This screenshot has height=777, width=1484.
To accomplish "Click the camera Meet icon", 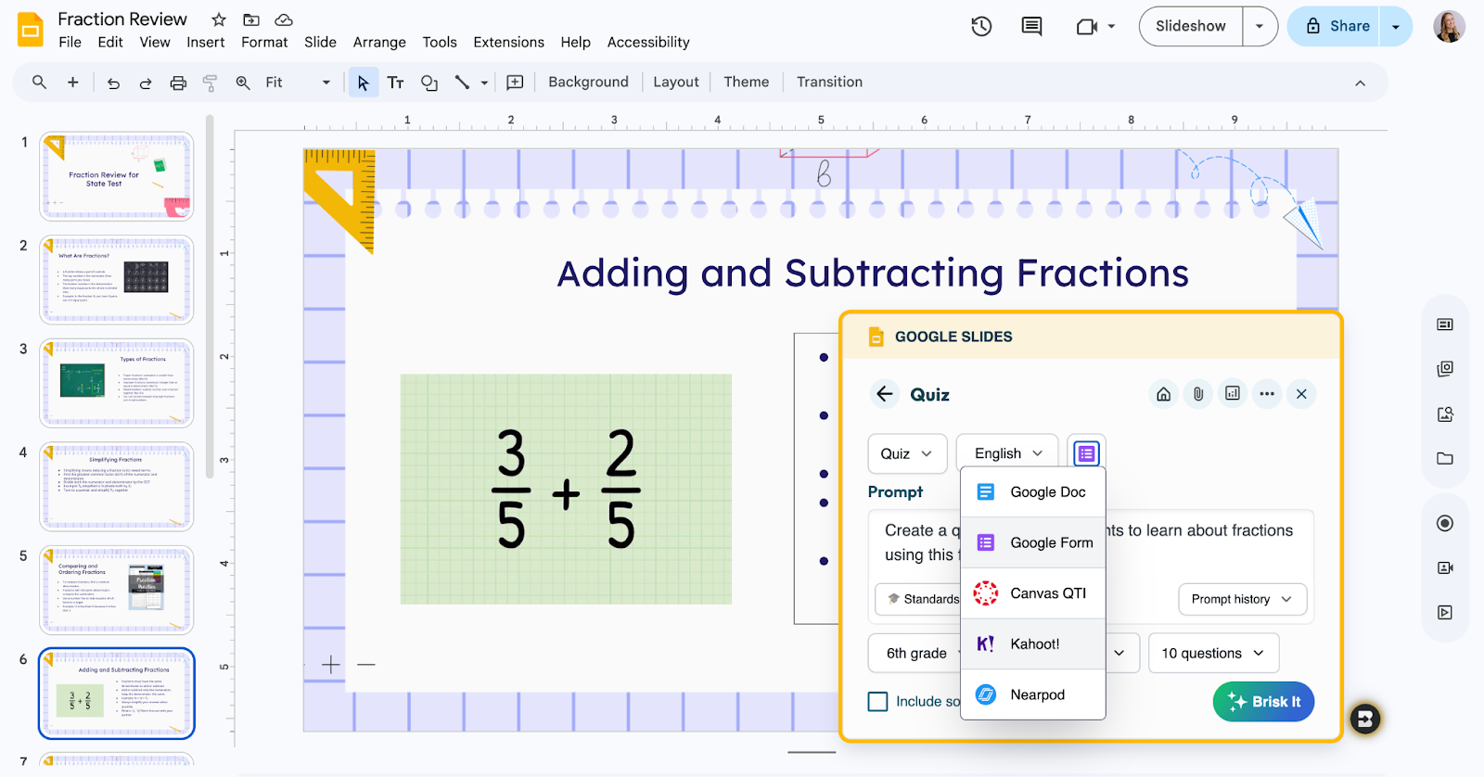I will pyautogui.click(x=1087, y=27).
